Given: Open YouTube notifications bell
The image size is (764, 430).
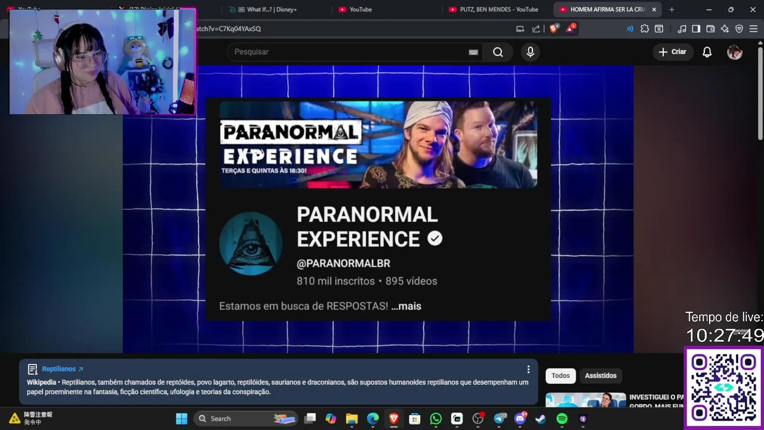Looking at the screenshot, I should click(707, 52).
